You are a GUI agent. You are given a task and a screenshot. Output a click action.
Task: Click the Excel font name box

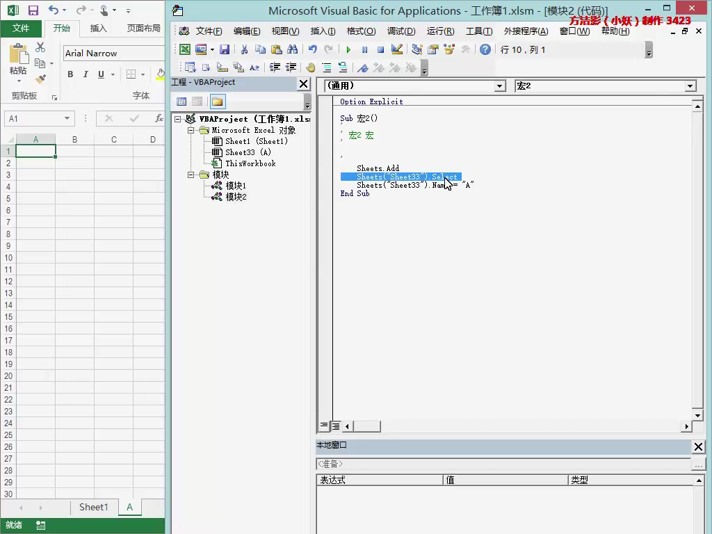113,53
